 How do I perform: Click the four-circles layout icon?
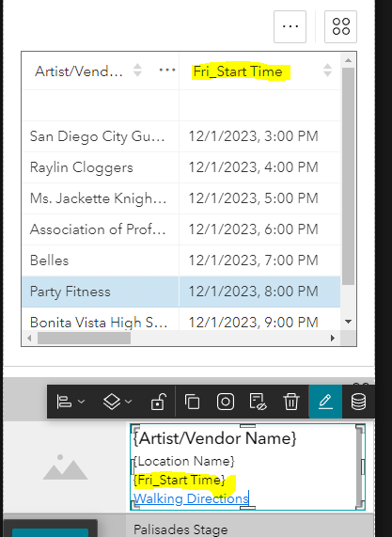point(340,26)
